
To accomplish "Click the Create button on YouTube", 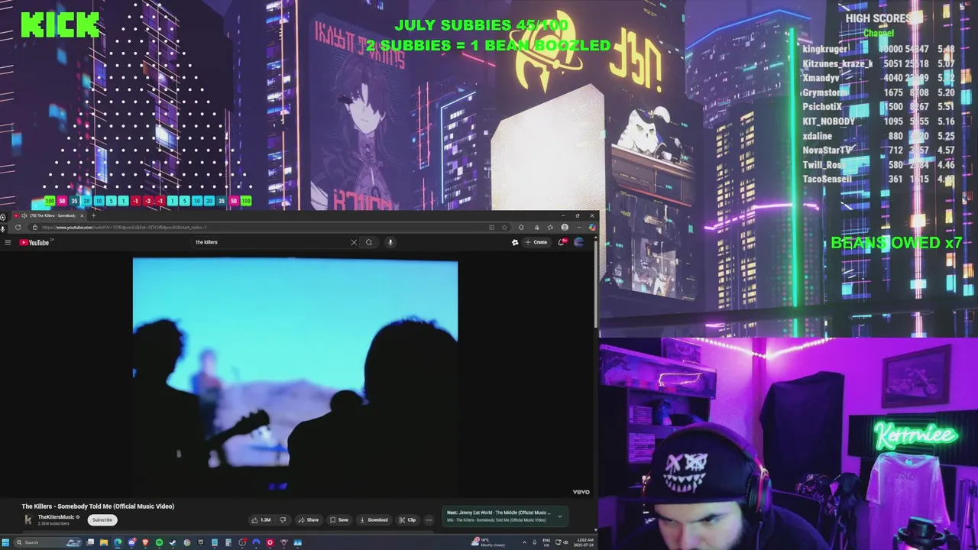I will pos(537,242).
